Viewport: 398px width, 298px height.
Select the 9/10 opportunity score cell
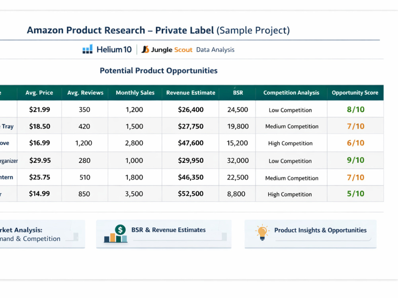pos(355,160)
